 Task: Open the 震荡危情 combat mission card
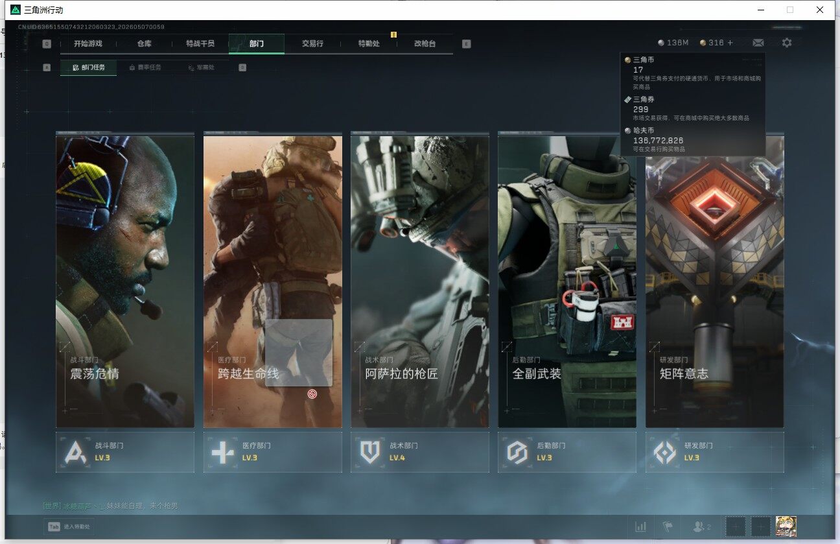tap(125, 281)
